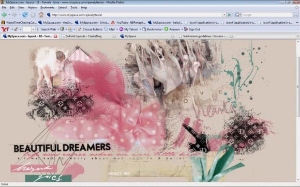The width and height of the screenshot is (300, 187).
Task: Open the first ie.swf bookmark
Action: tap(202, 23)
